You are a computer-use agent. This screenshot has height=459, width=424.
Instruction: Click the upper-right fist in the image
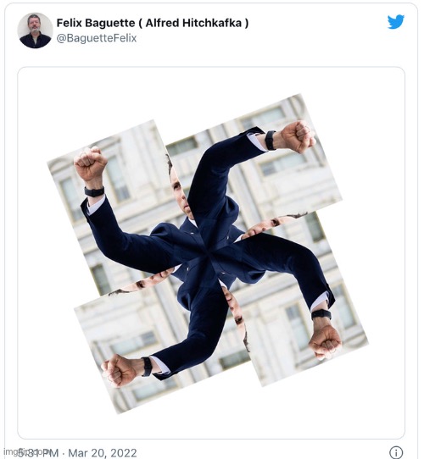click(298, 136)
